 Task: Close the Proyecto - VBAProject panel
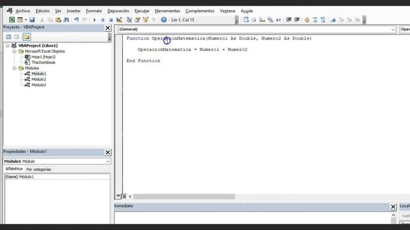[x=108, y=28]
